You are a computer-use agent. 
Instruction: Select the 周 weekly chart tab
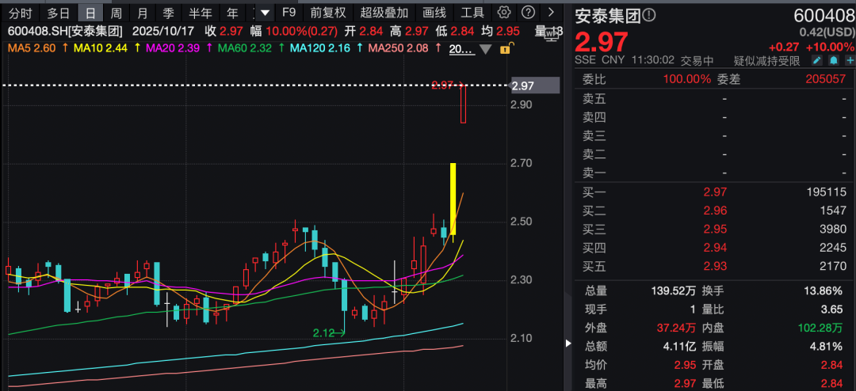[x=117, y=13]
